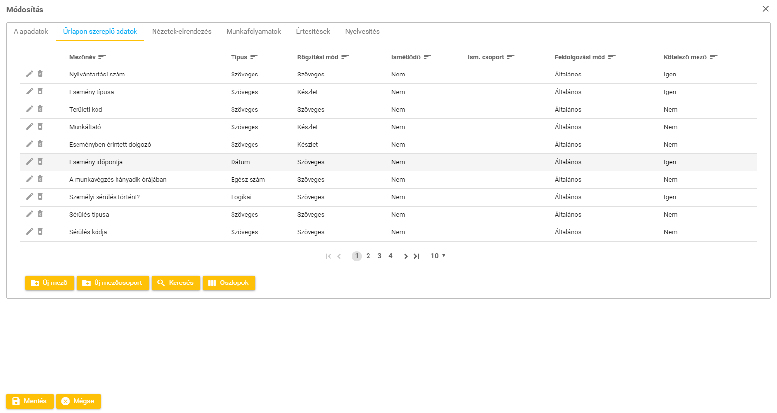The image size is (777, 413).
Task: Delete the Sérülés kódja row
Action: pos(40,232)
